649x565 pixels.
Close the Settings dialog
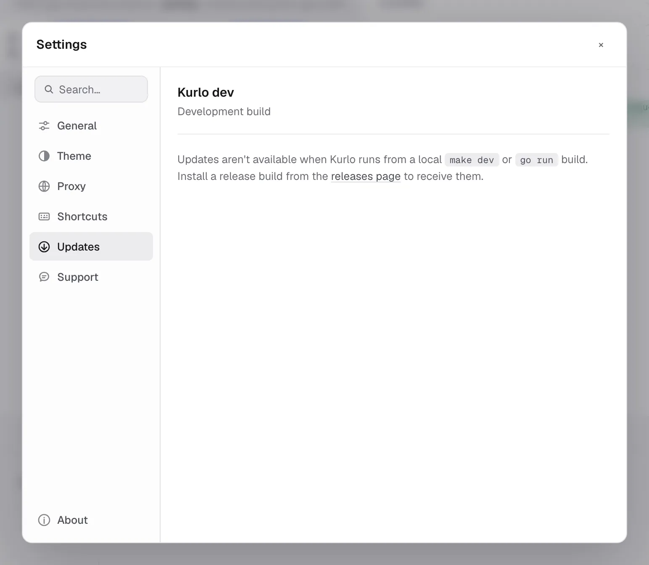point(601,45)
